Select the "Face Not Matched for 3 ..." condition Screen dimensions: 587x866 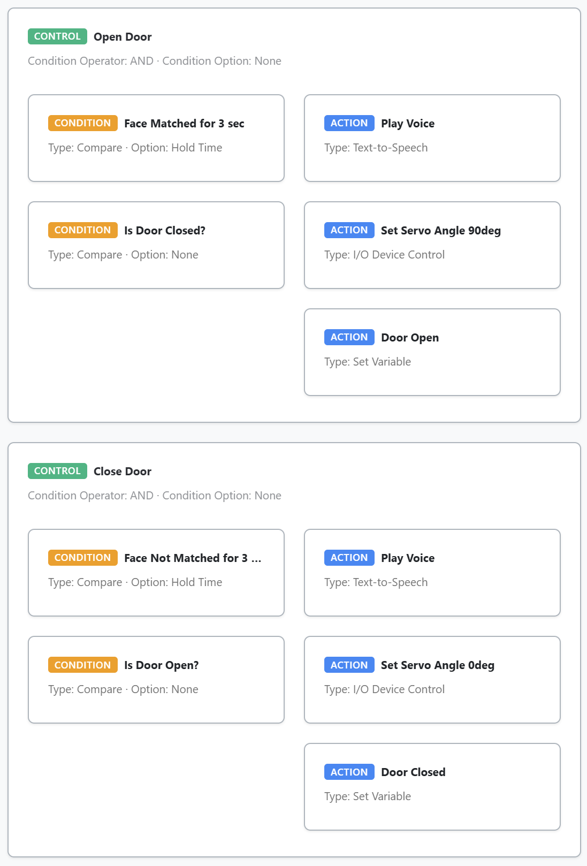pyautogui.click(x=193, y=558)
